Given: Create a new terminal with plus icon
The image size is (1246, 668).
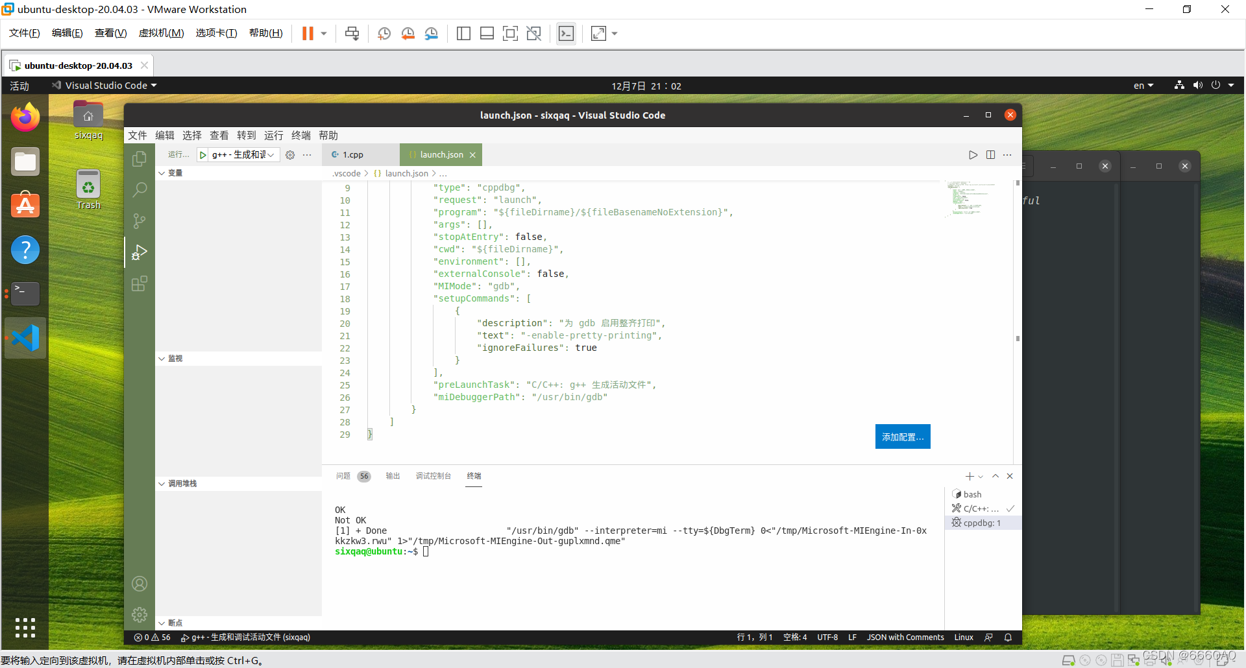Looking at the screenshot, I should point(969,476).
